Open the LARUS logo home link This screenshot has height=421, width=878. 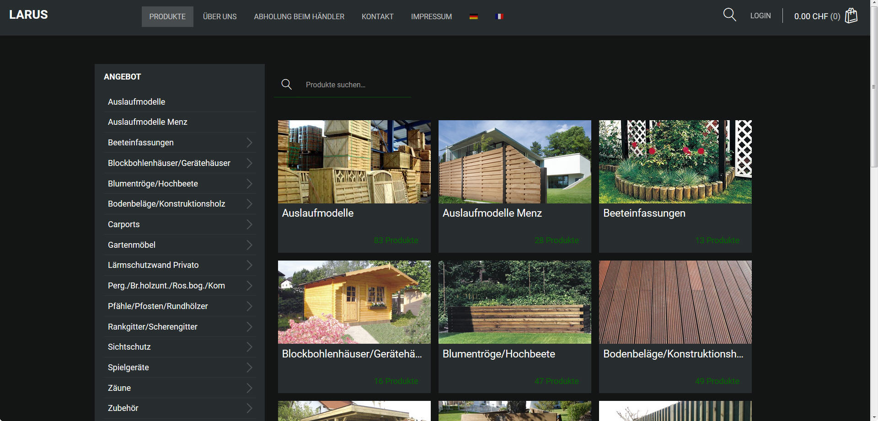[x=28, y=15]
